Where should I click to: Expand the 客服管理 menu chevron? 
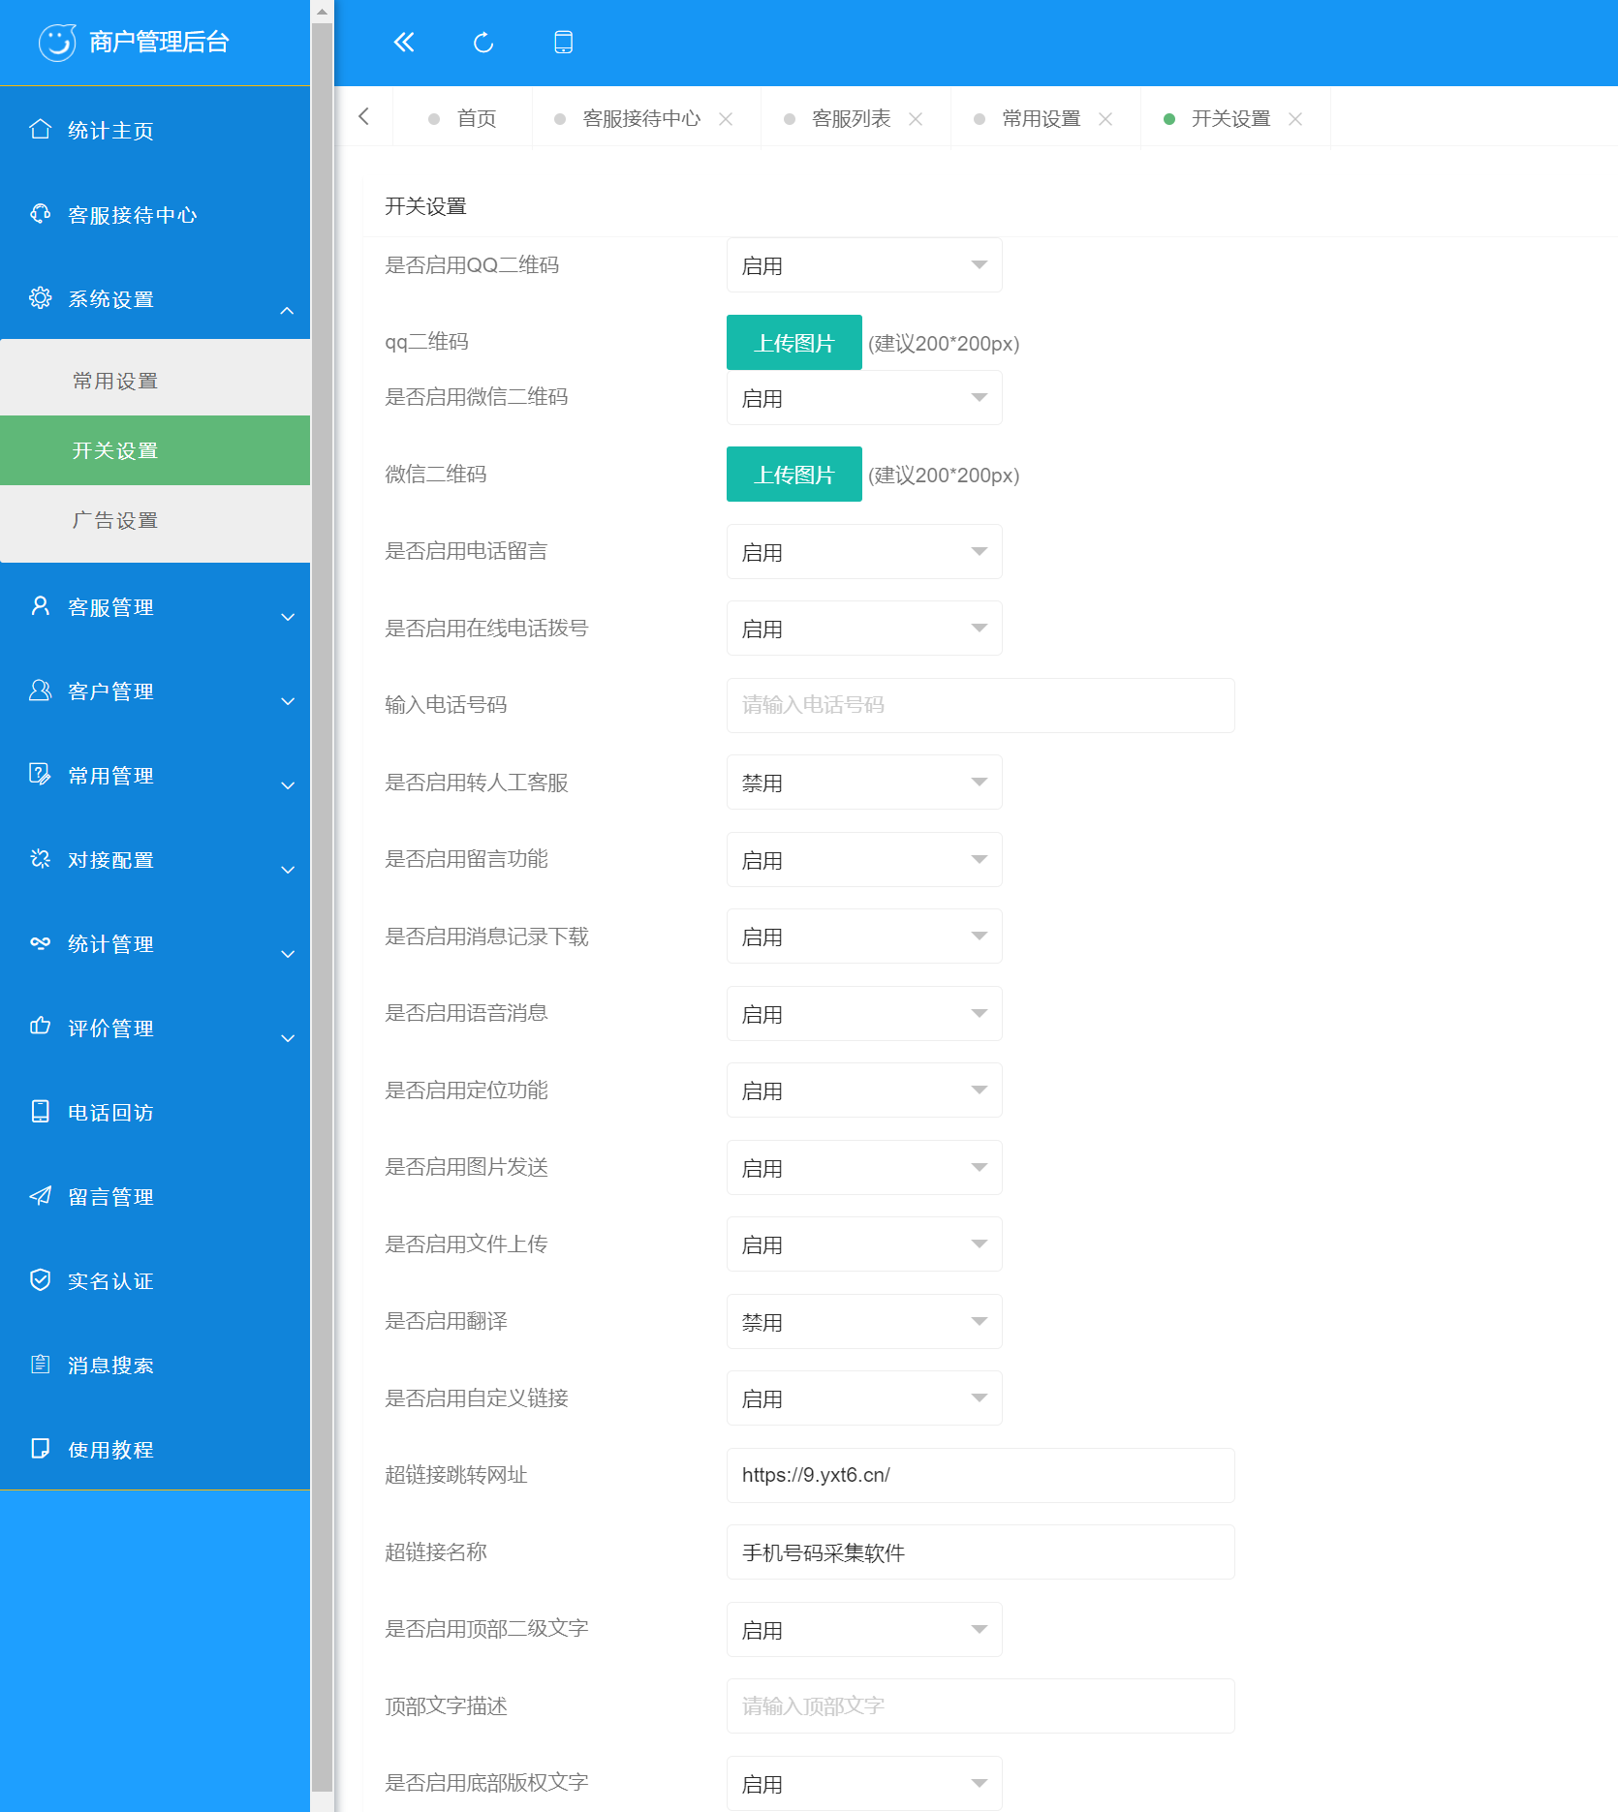pos(287,617)
